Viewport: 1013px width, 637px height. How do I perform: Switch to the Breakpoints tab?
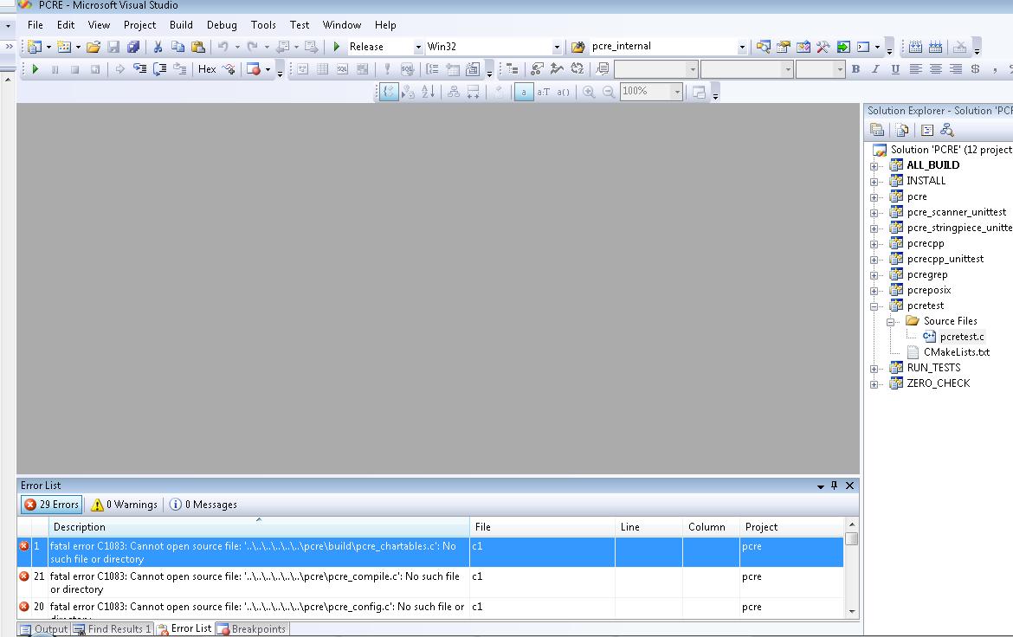(252, 629)
